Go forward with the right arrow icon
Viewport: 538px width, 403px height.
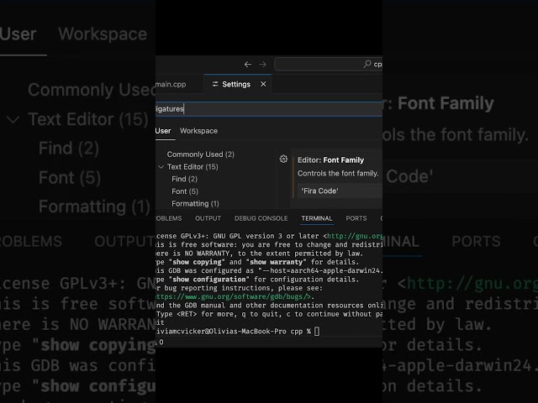click(262, 64)
